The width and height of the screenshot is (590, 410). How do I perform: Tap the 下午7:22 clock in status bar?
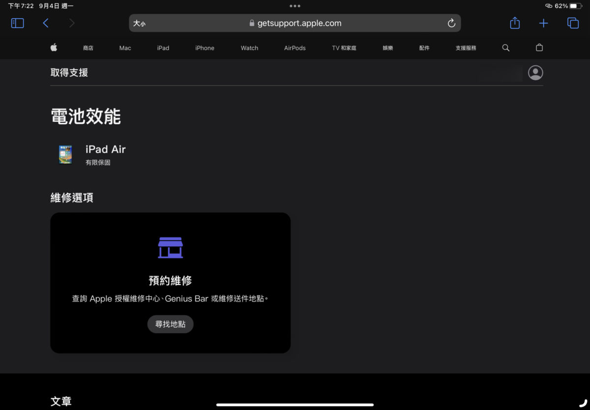(x=21, y=6)
